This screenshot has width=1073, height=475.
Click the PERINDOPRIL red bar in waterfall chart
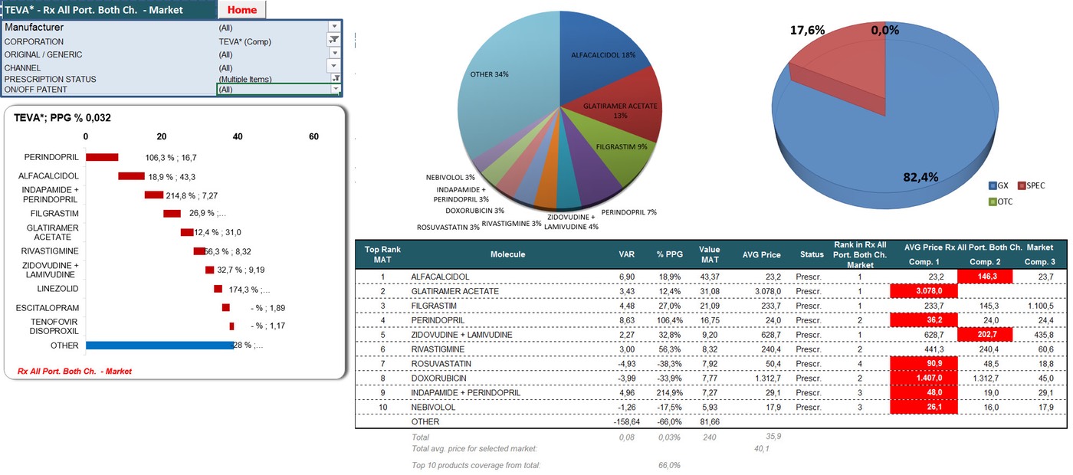[102, 157]
